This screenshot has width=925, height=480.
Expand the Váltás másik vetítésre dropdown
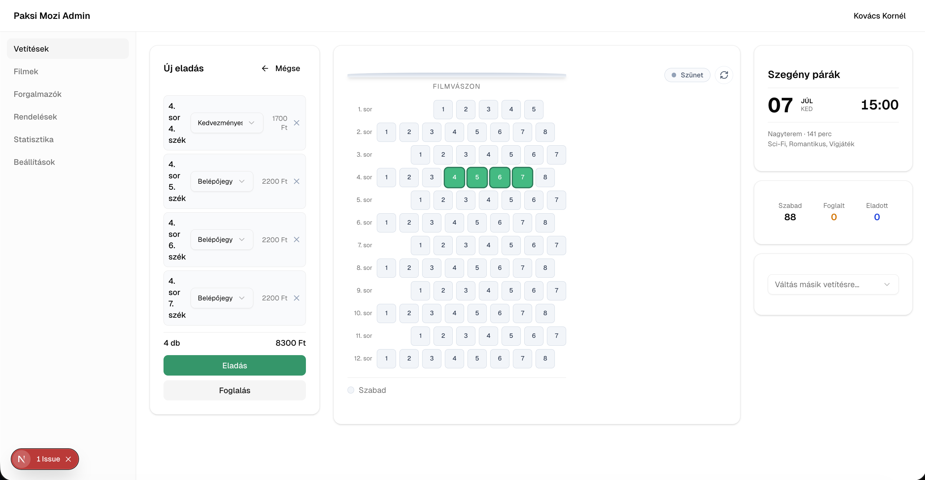click(833, 284)
